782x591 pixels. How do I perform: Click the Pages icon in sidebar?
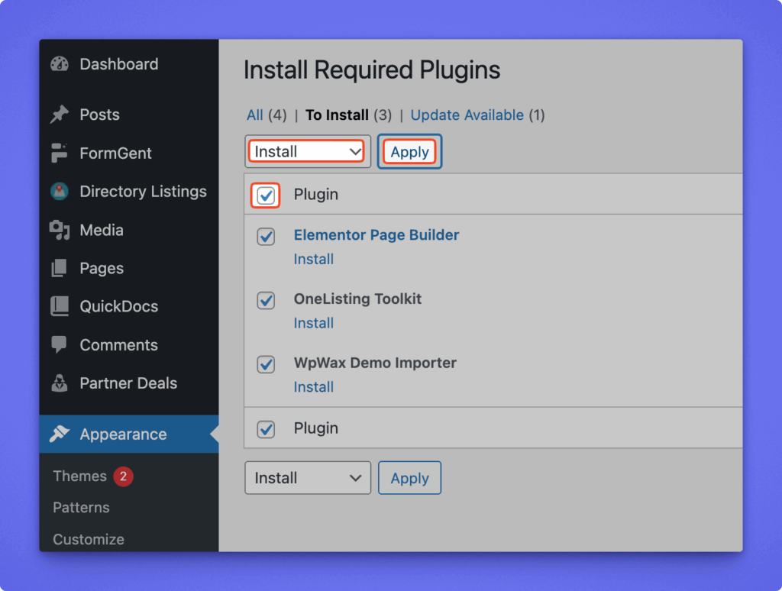[x=60, y=268]
